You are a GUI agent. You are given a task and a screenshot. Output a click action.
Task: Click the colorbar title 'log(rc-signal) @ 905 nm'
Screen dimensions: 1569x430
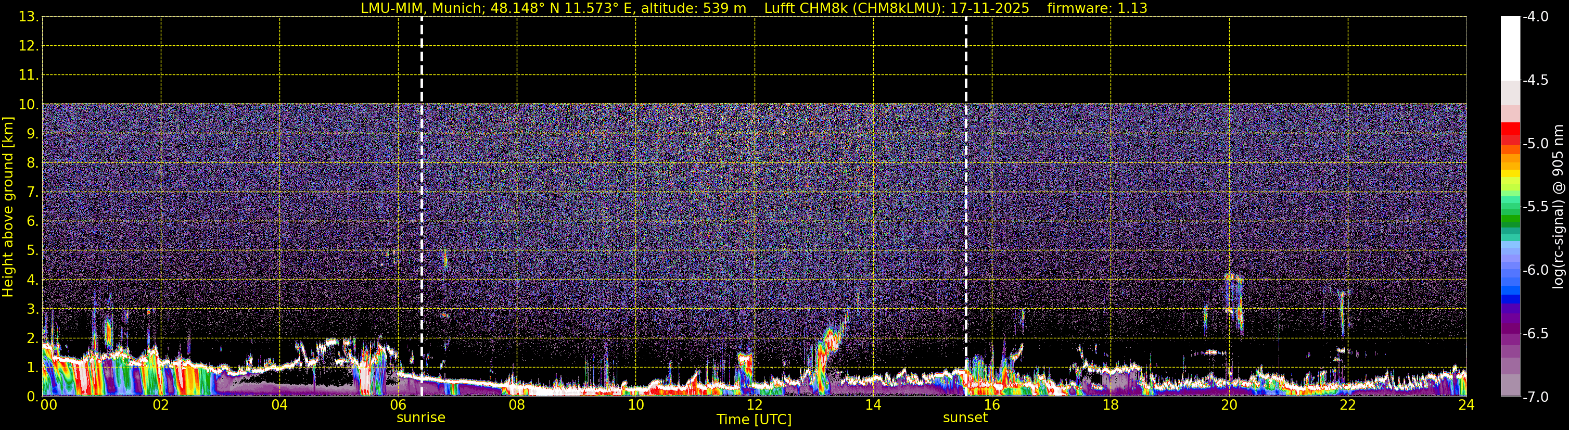1558,207
